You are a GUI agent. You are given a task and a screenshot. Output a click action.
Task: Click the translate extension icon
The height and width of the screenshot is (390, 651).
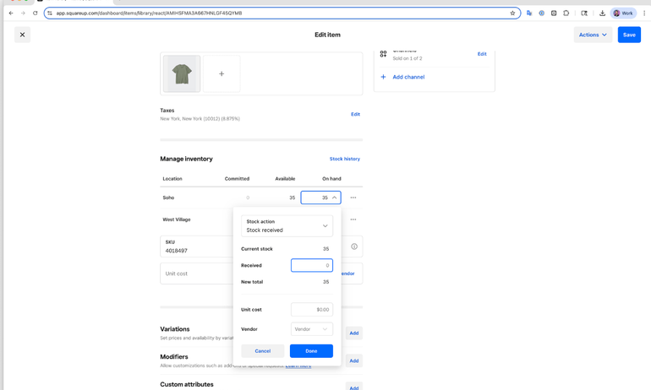pos(529,14)
